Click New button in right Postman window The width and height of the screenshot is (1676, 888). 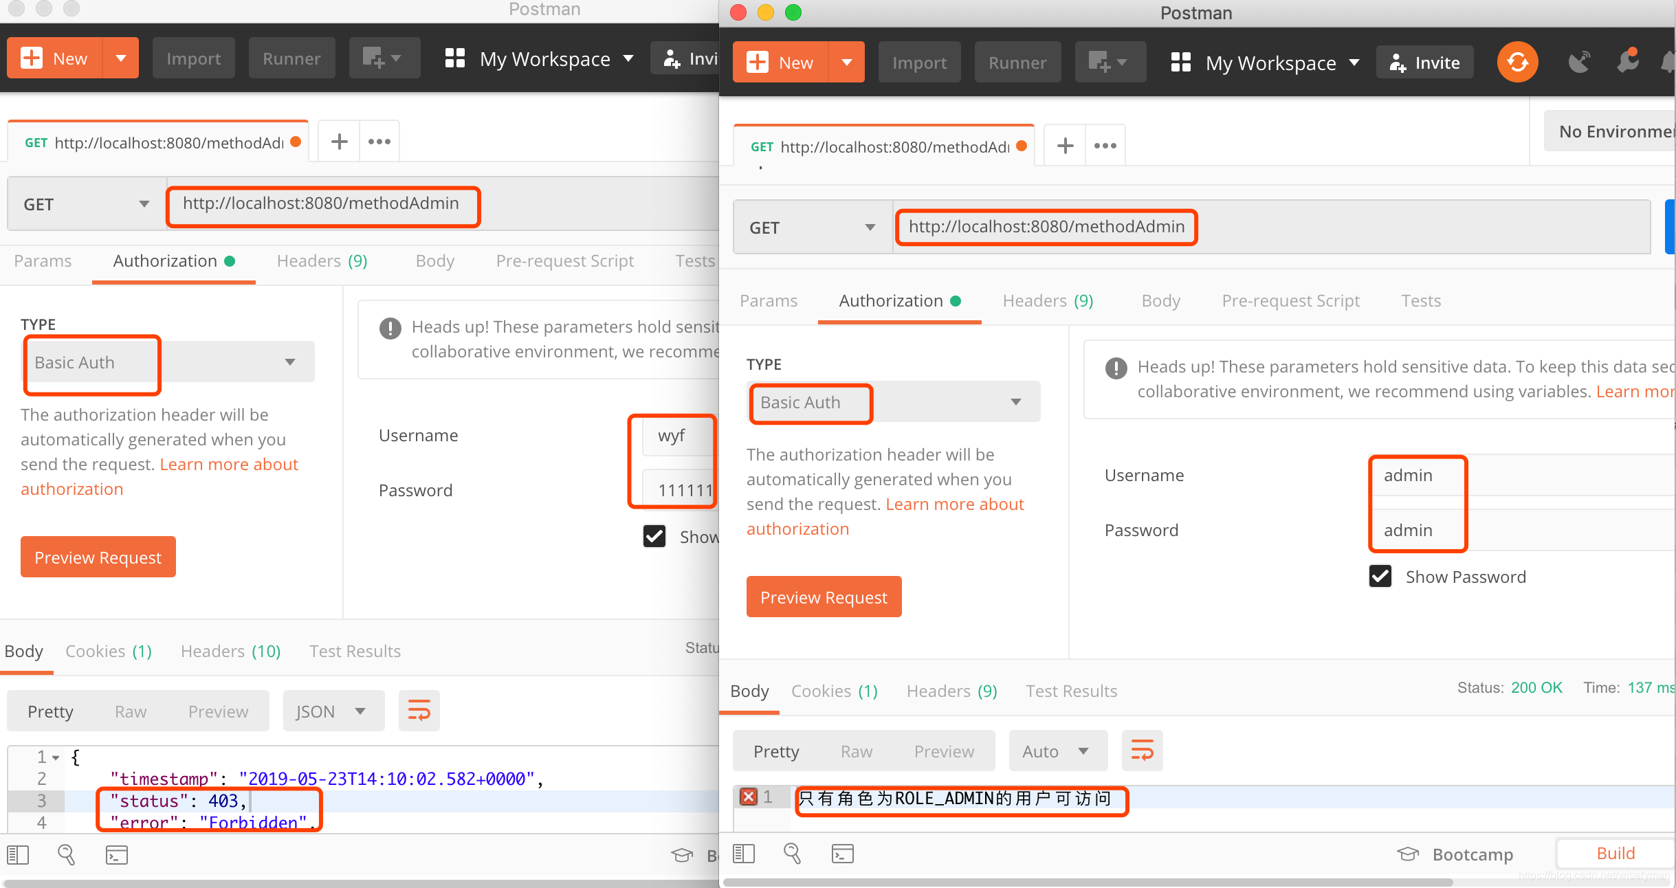(x=781, y=63)
